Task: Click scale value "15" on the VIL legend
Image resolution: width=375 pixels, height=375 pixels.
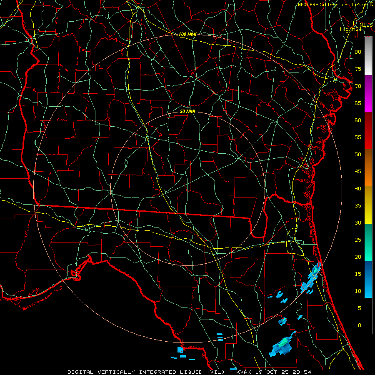Action: [358, 274]
